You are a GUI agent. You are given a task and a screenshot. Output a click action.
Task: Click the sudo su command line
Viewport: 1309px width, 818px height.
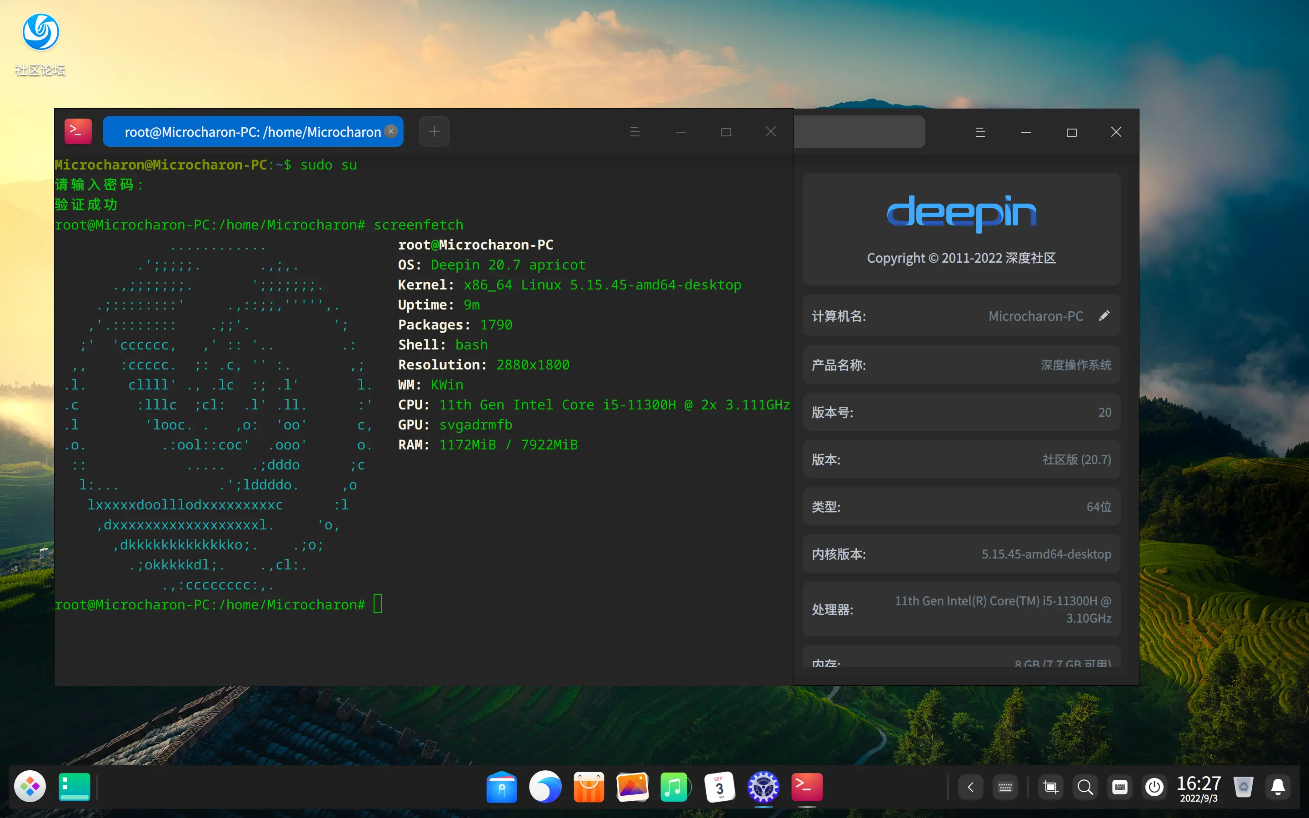click(x=205, y=165)
